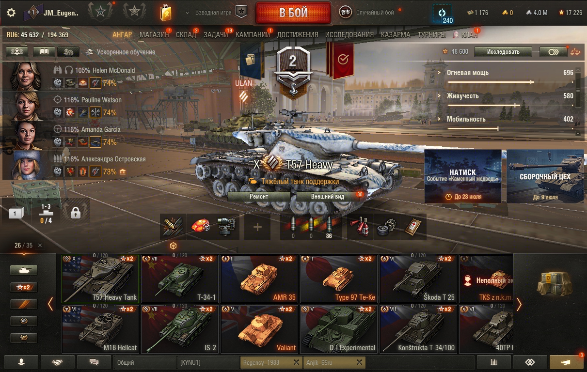Click the first ammunition shell slot
587x372 pixels.
pos(293,227)
